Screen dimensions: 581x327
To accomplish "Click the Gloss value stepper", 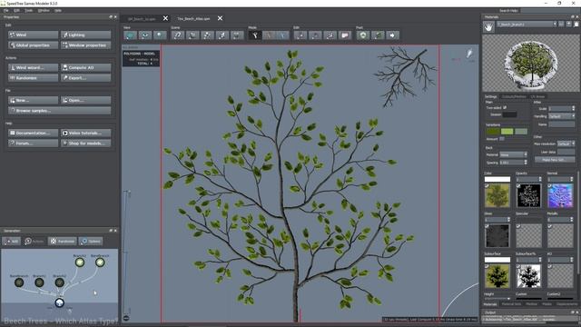I will [x=508, y=220].
